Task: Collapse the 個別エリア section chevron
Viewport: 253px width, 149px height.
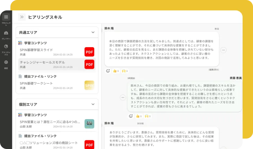Action: pyautogui.click(x=93, y=104)
